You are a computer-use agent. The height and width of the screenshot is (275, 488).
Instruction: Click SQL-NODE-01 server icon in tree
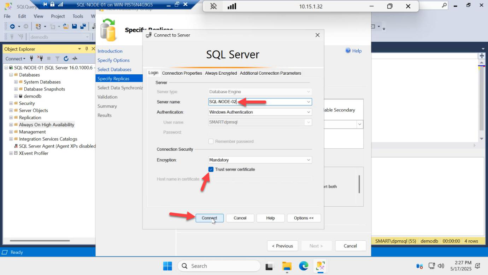pyautogui.click(x=11, y=68)
